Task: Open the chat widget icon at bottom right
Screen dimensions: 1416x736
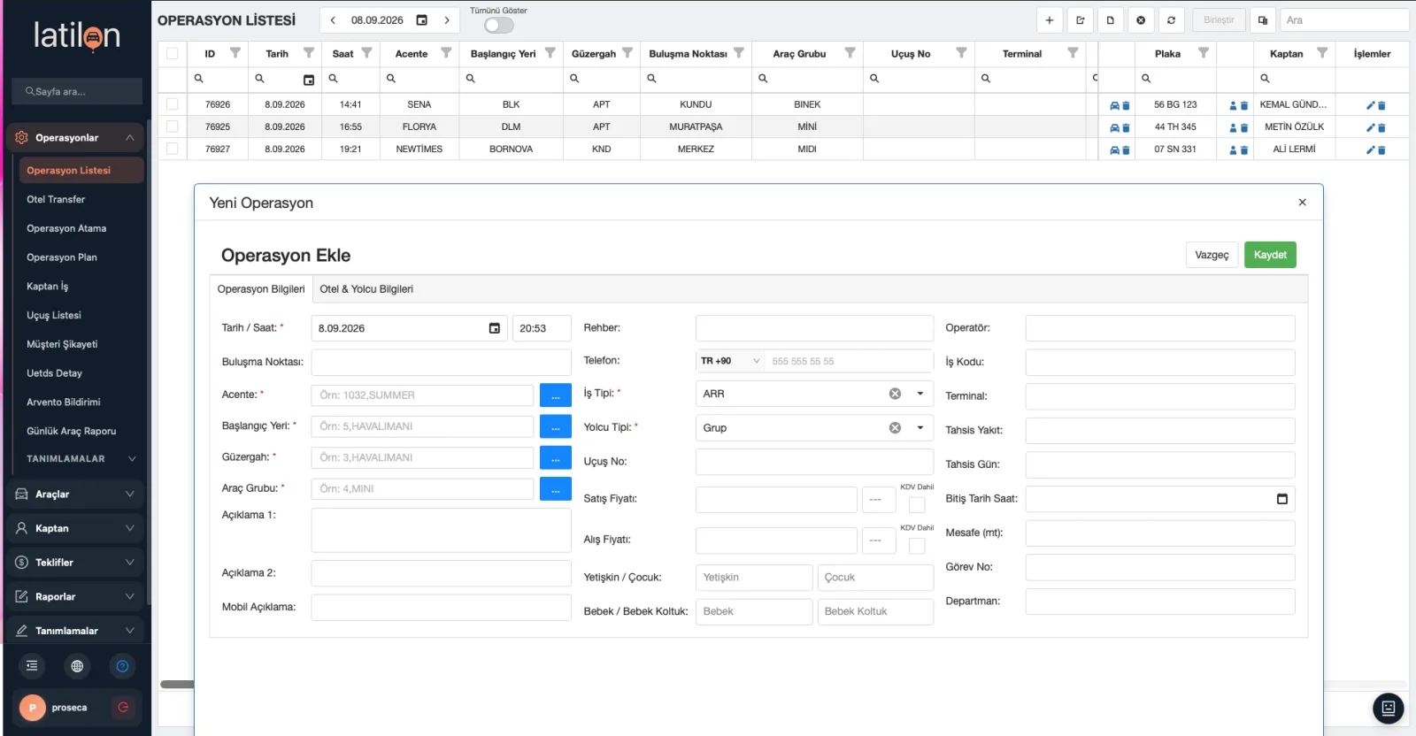Action: click(1388, 709)
